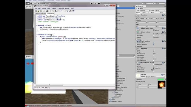Viewport: 191px width, 107px height.
Task: Toggle Mesh Renderer enabled checkbox
Action: point(140,41)
